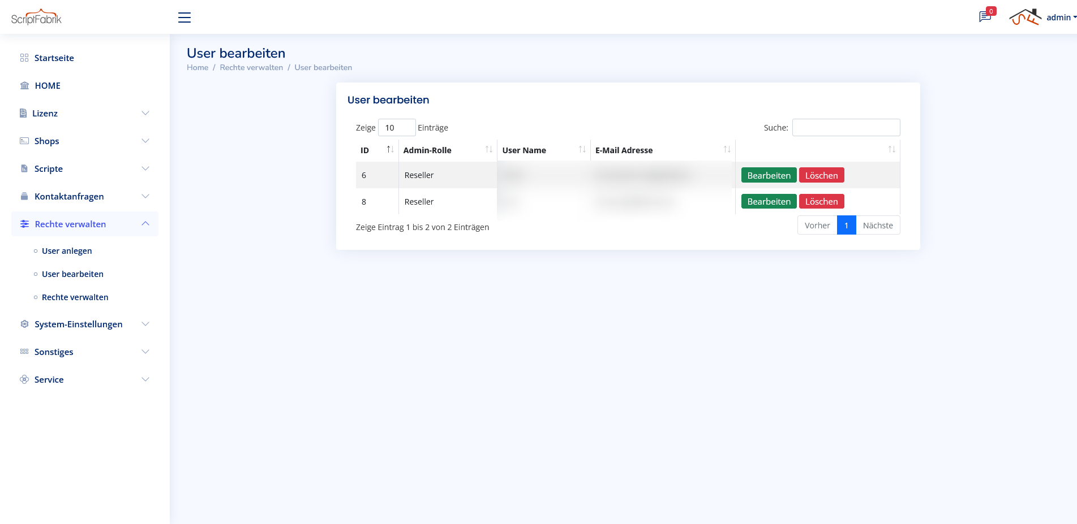Select pagination page 1

point(846,225)
